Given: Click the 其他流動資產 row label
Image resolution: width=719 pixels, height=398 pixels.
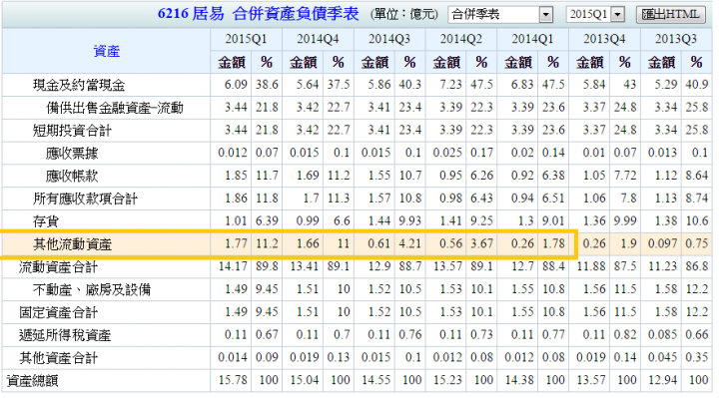Looking at the screenshot, I should (x=72, y=244).
